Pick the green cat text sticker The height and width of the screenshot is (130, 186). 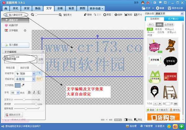(155, 77)
